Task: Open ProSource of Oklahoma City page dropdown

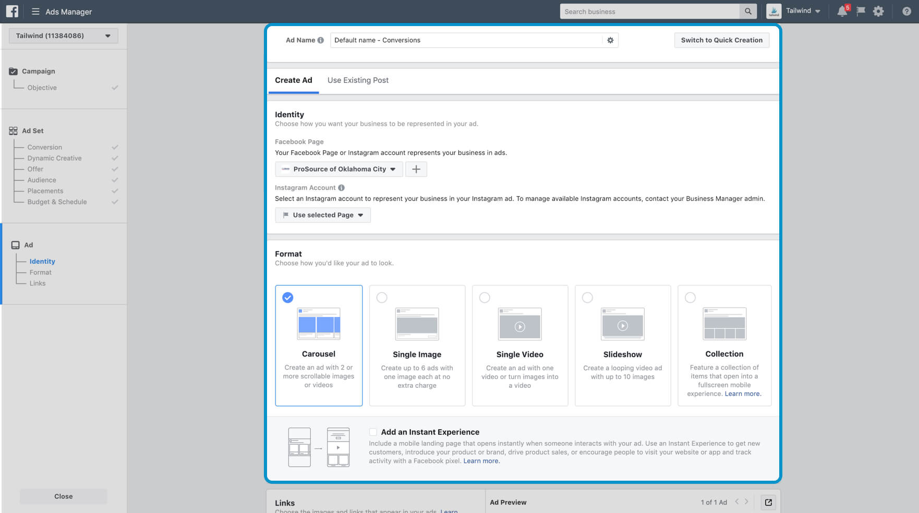Action: point(339,169)
